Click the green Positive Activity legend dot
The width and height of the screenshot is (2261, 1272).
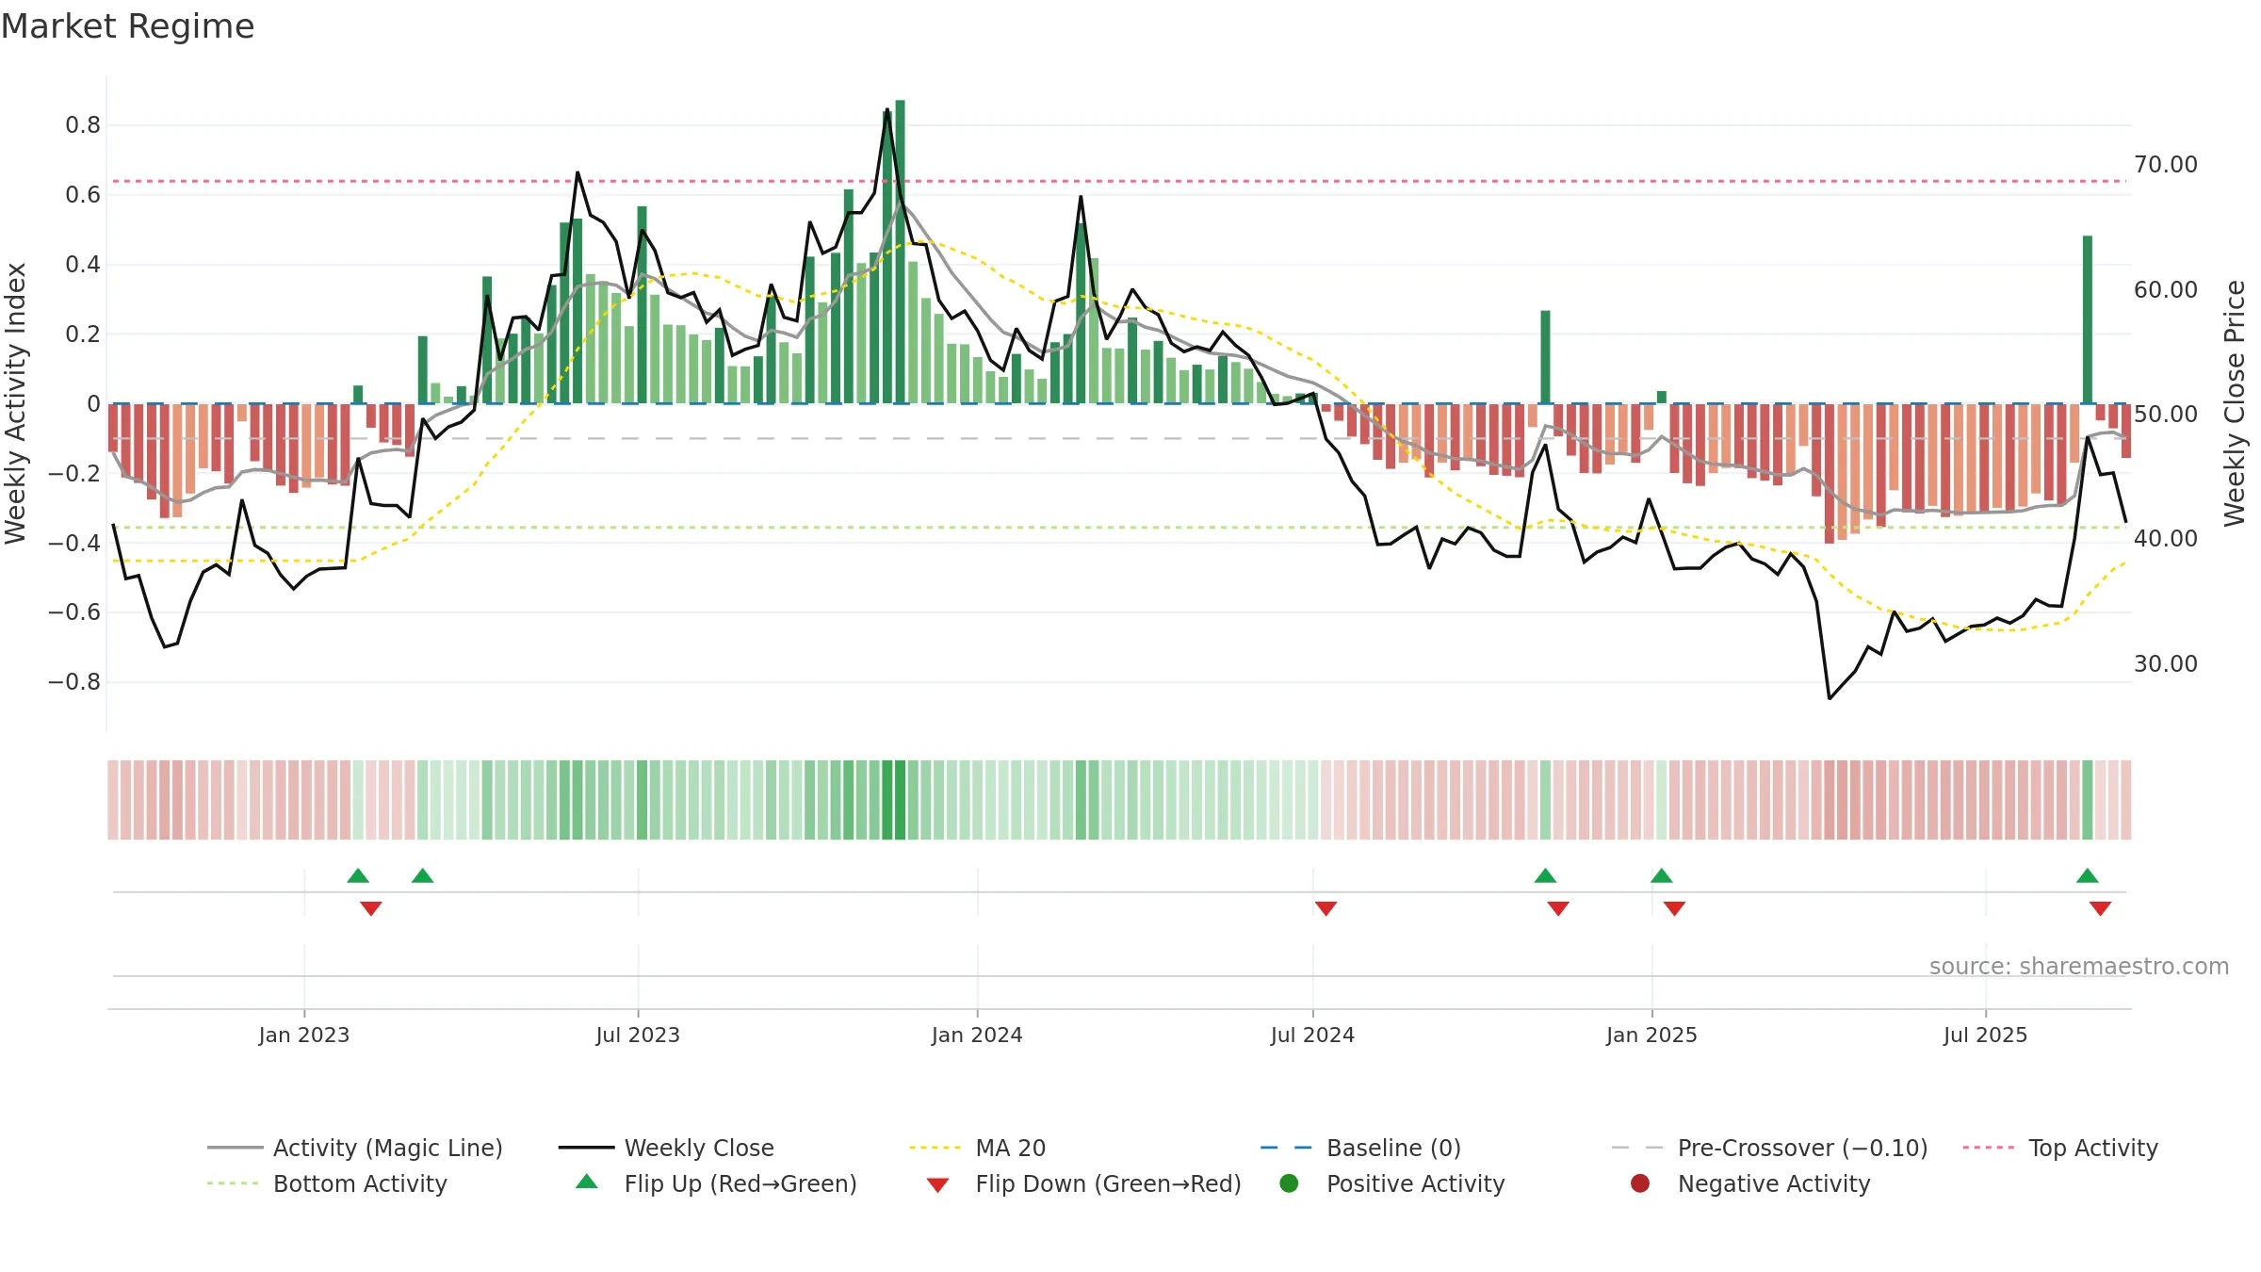[x=1290, y=1183]
